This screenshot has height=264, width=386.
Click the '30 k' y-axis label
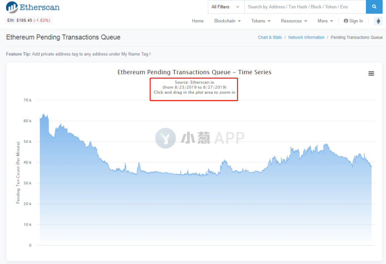[28, 183]
